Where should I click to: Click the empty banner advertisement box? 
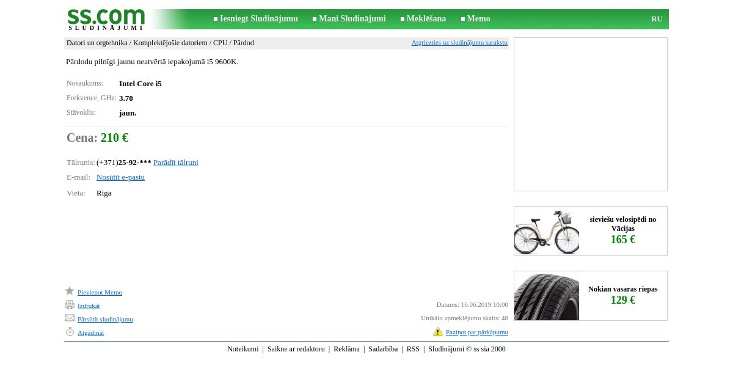point(591,114)
